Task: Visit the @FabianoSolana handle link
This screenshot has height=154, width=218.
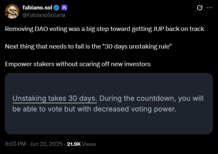Action: 44,15
